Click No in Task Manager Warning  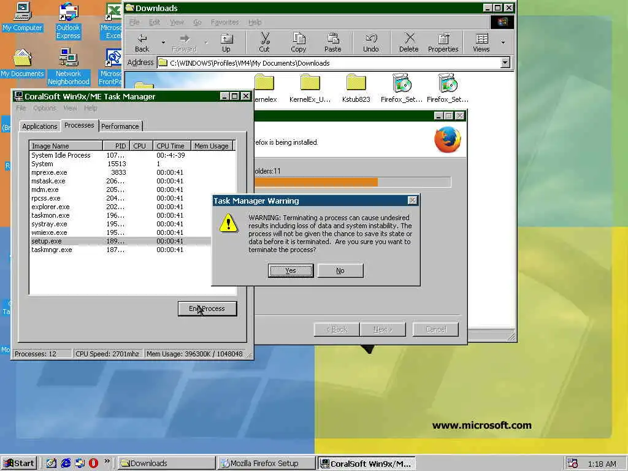point(340,270)
